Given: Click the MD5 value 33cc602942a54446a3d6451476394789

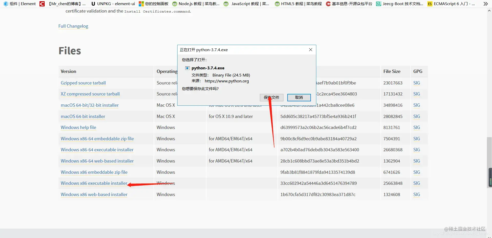Looking at the screenshot, I should click(318, 183).
